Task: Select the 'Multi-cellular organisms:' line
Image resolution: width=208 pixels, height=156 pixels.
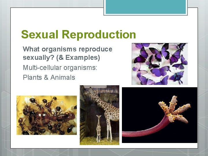Action: [x=60, y=68]
